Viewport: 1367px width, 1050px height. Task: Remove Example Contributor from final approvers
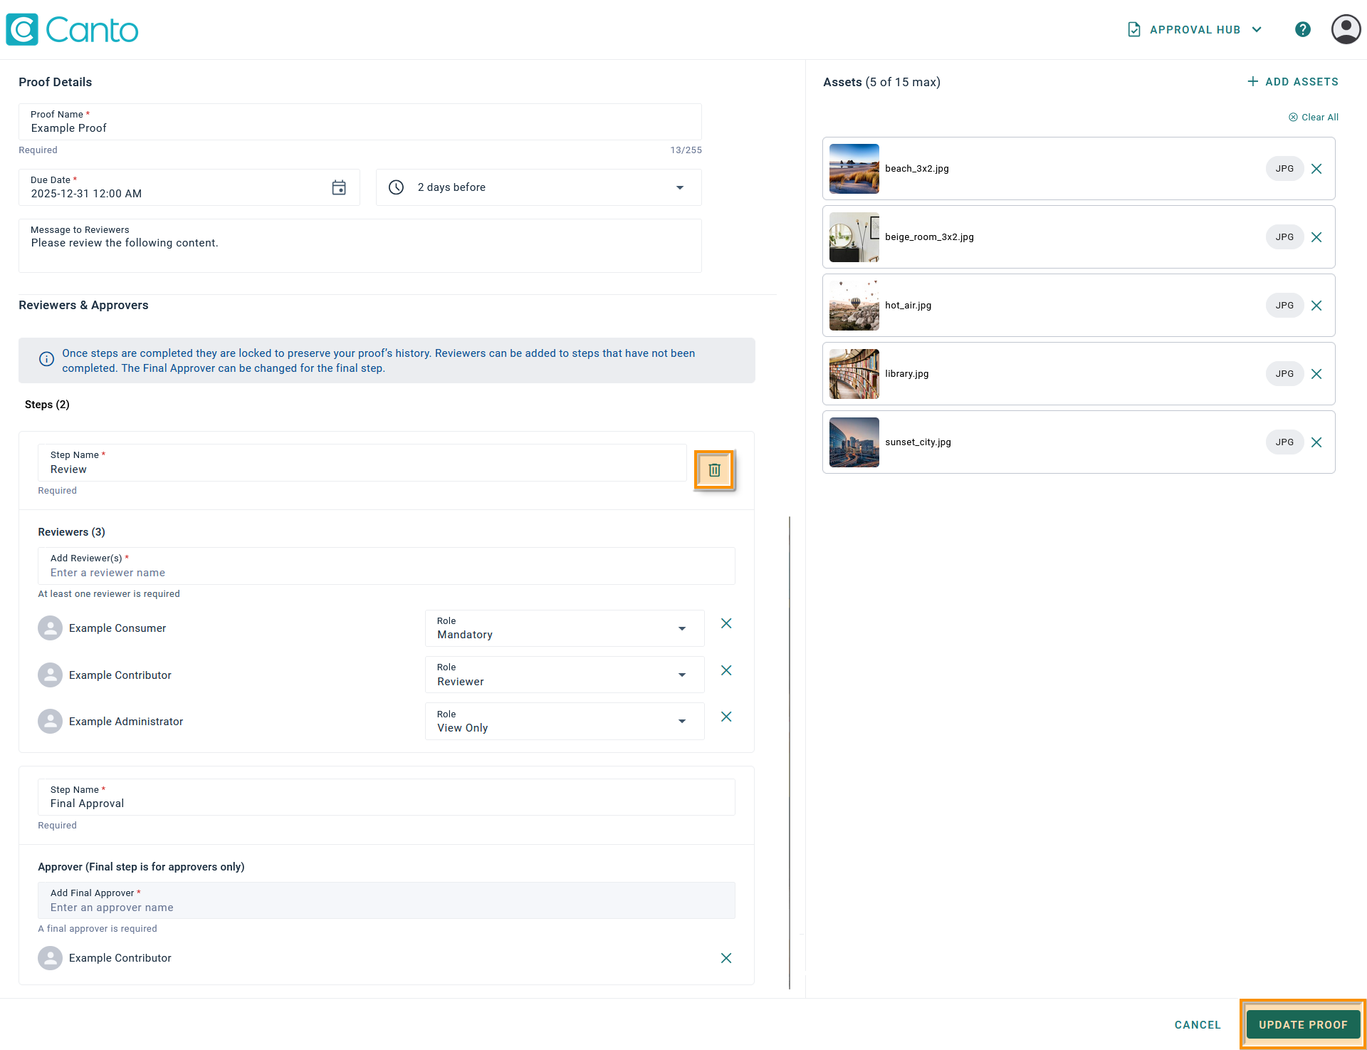tap(726, 958)
